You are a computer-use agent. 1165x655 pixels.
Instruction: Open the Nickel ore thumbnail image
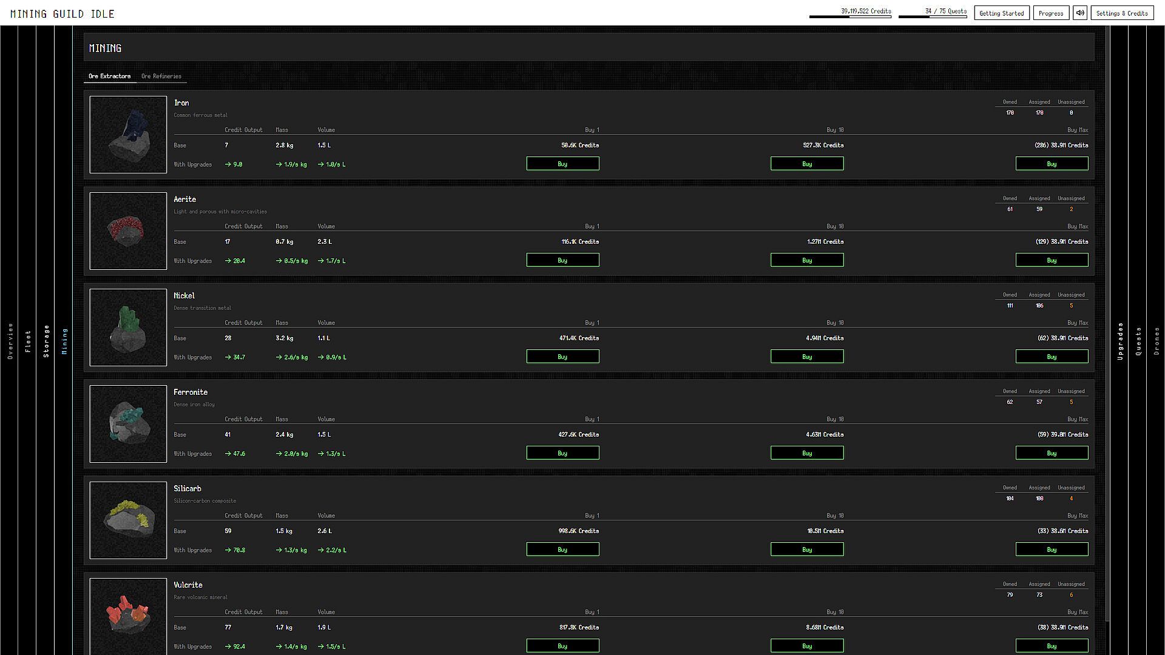[x=128, y=327]
